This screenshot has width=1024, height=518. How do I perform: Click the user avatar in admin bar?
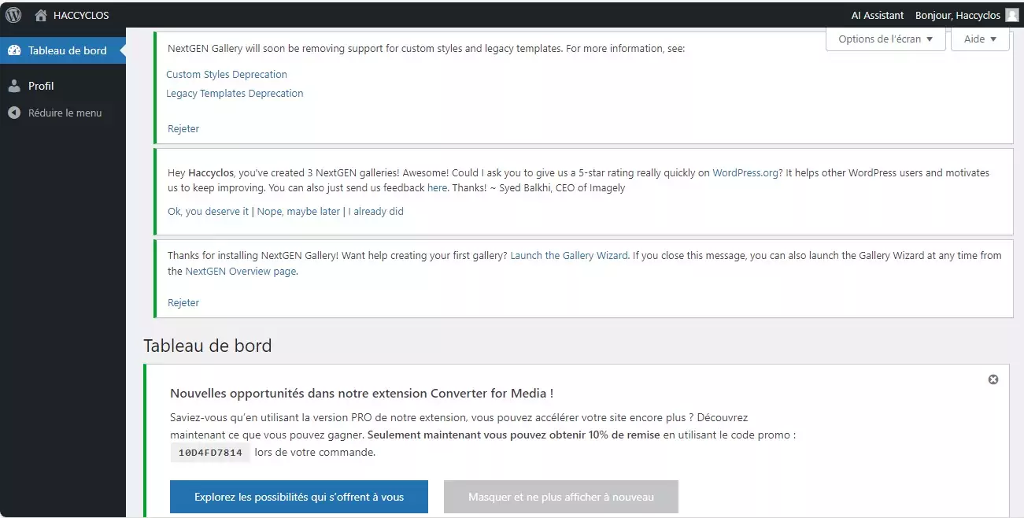coord(1012,15)
